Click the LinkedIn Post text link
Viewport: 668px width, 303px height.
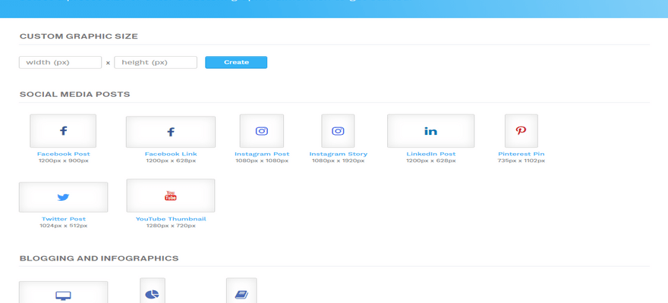coord(430,154)
